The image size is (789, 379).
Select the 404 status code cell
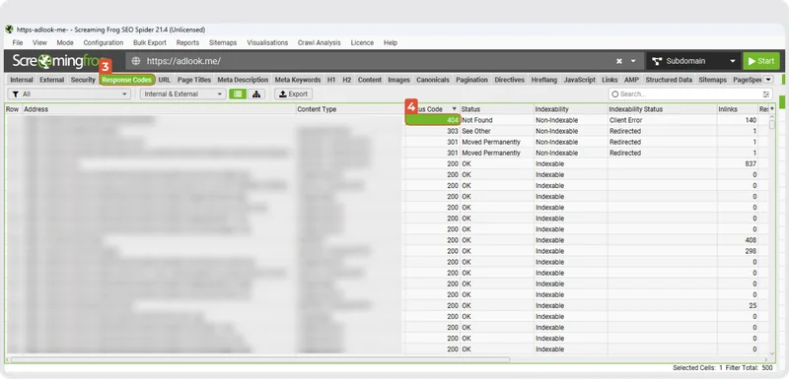tap(433, 120)
